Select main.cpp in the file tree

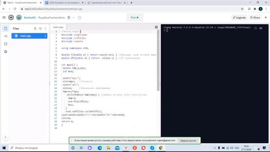tap(29, 36)
